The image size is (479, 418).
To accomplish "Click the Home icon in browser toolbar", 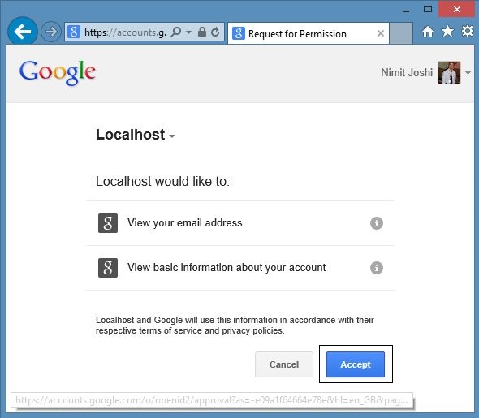I will tap(428, 32).
